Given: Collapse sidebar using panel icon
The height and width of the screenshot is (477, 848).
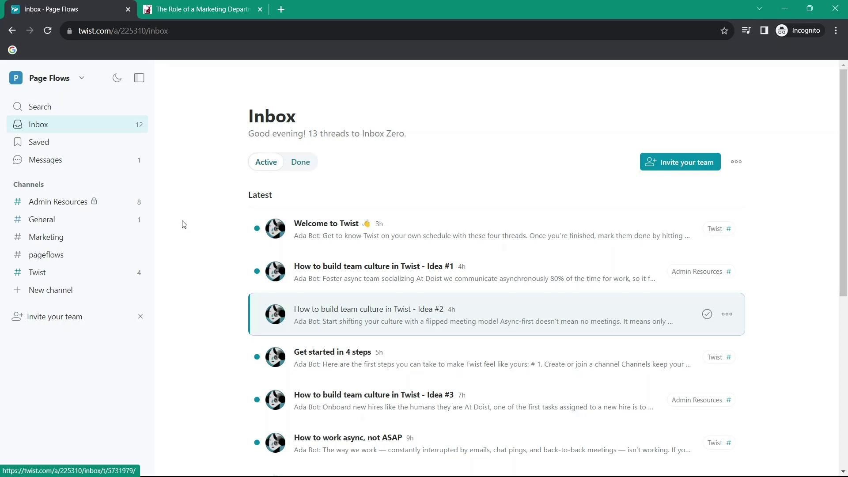Looking at the screenshot, I should coord(139,78).
